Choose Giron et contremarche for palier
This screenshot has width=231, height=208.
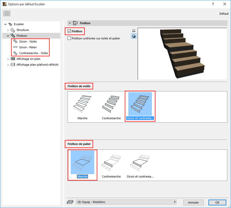coord(140,165)
